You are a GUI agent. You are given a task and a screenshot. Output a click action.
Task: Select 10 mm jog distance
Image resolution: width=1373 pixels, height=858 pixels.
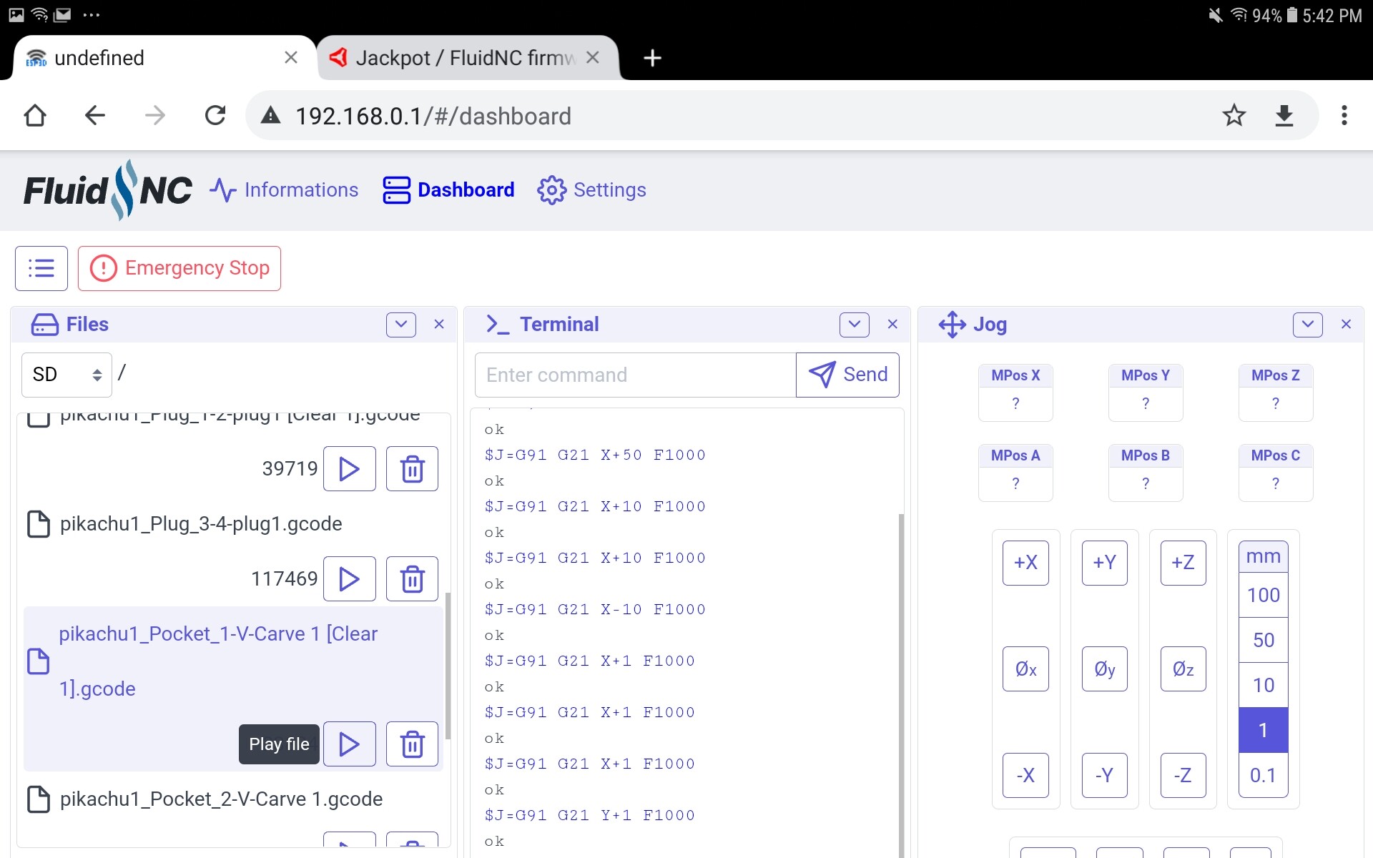click(x=1264, y=685)
